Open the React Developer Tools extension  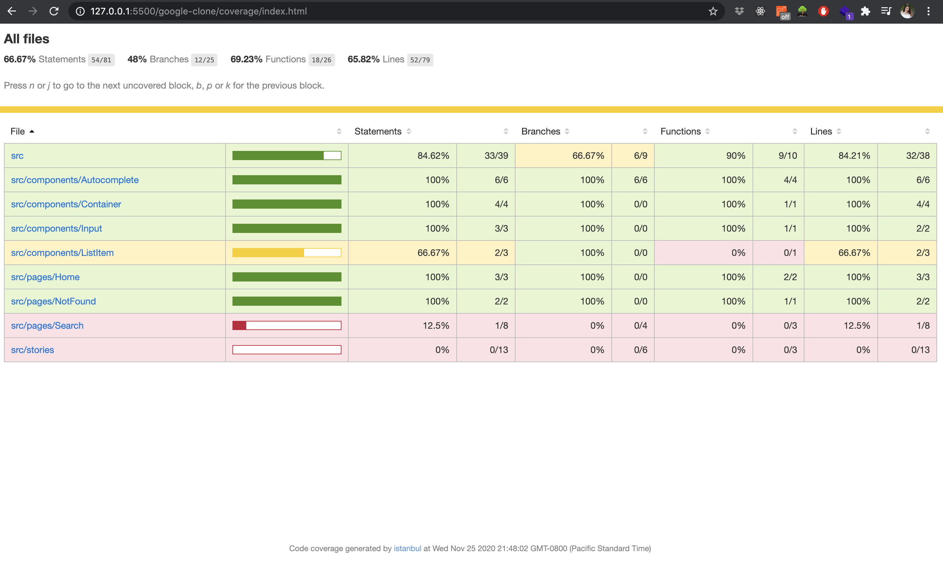[760, 11]
